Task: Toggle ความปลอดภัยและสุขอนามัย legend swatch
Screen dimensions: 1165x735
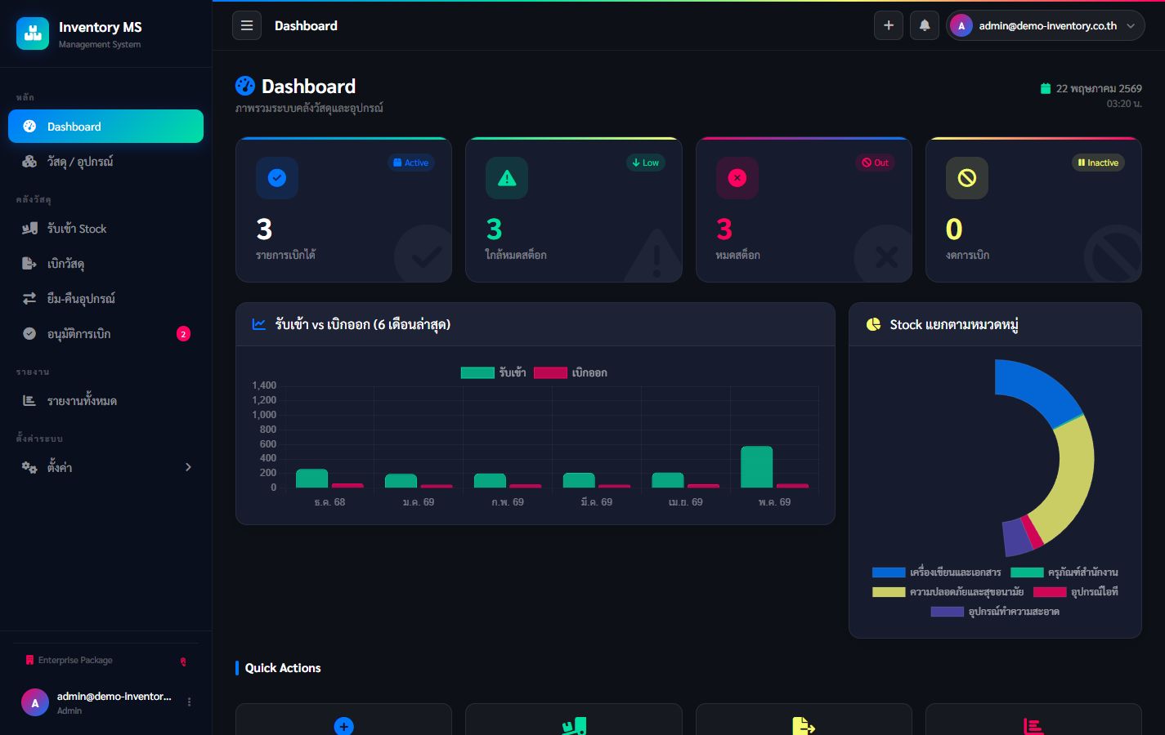Action: [889, 592]
